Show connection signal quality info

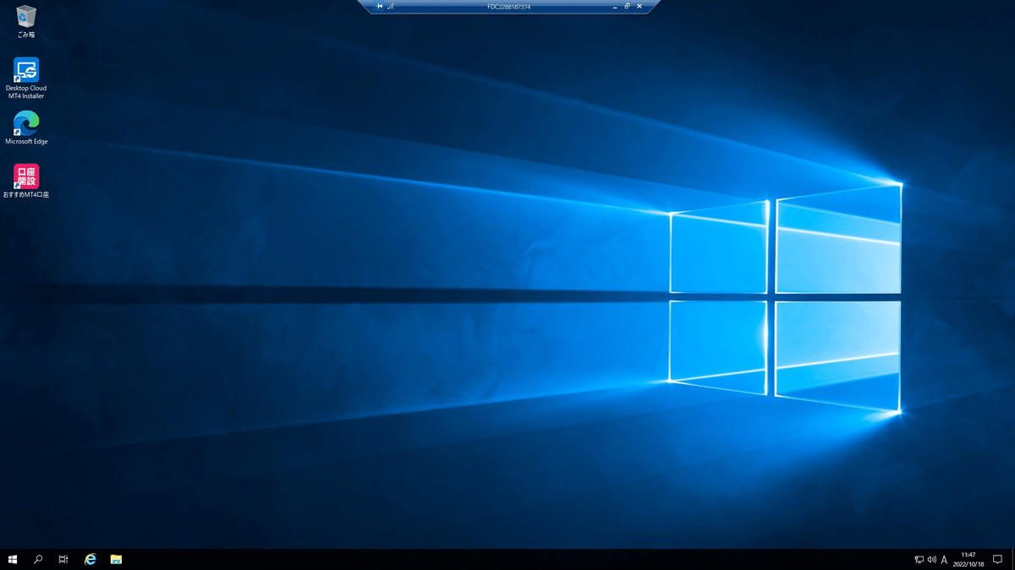click(x=390, y=6)
